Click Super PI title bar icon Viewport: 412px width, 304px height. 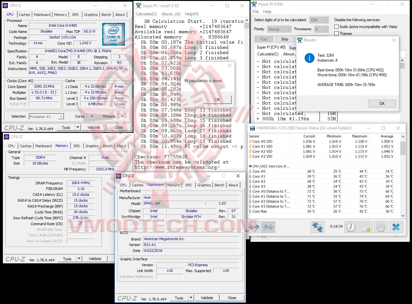coord(138,6)
